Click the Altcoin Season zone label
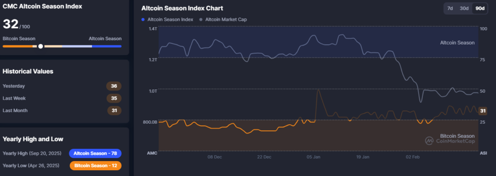 pyautogui.click(x=457, y=43)
